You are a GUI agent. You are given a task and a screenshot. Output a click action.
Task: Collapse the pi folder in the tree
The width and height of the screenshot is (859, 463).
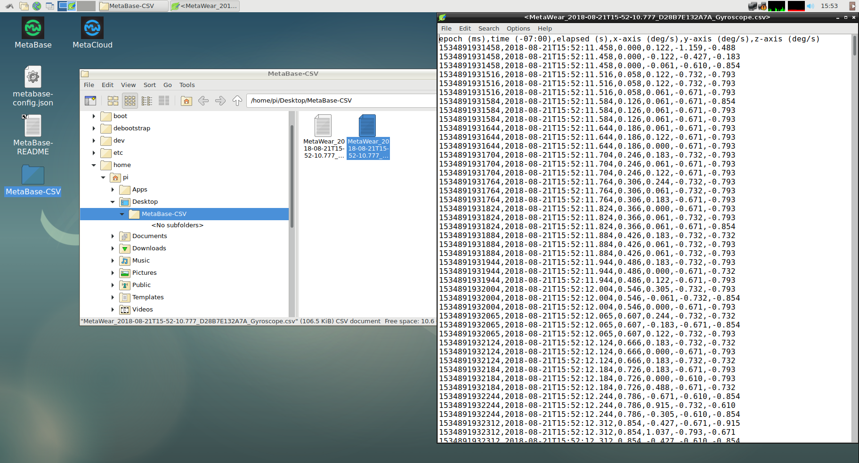[103, 177]
